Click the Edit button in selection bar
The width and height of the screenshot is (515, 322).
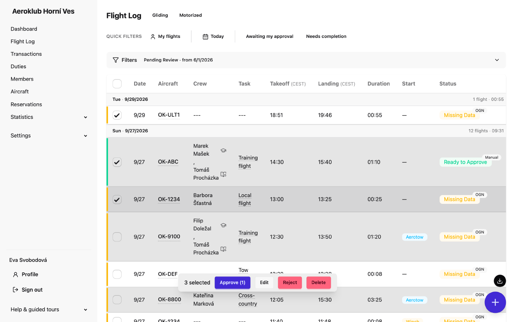(264, 283)
